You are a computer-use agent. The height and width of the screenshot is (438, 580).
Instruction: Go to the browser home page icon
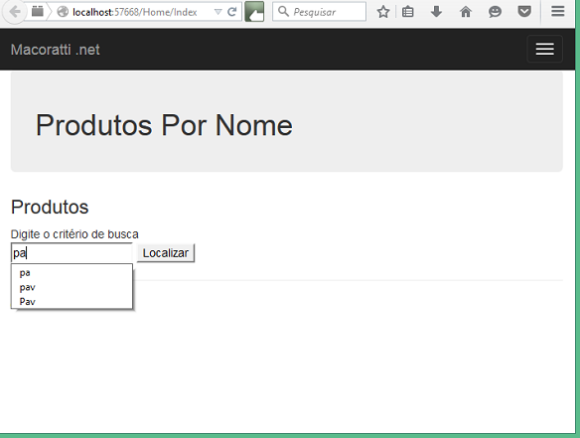pyautogui.click(x=466, y=12)
